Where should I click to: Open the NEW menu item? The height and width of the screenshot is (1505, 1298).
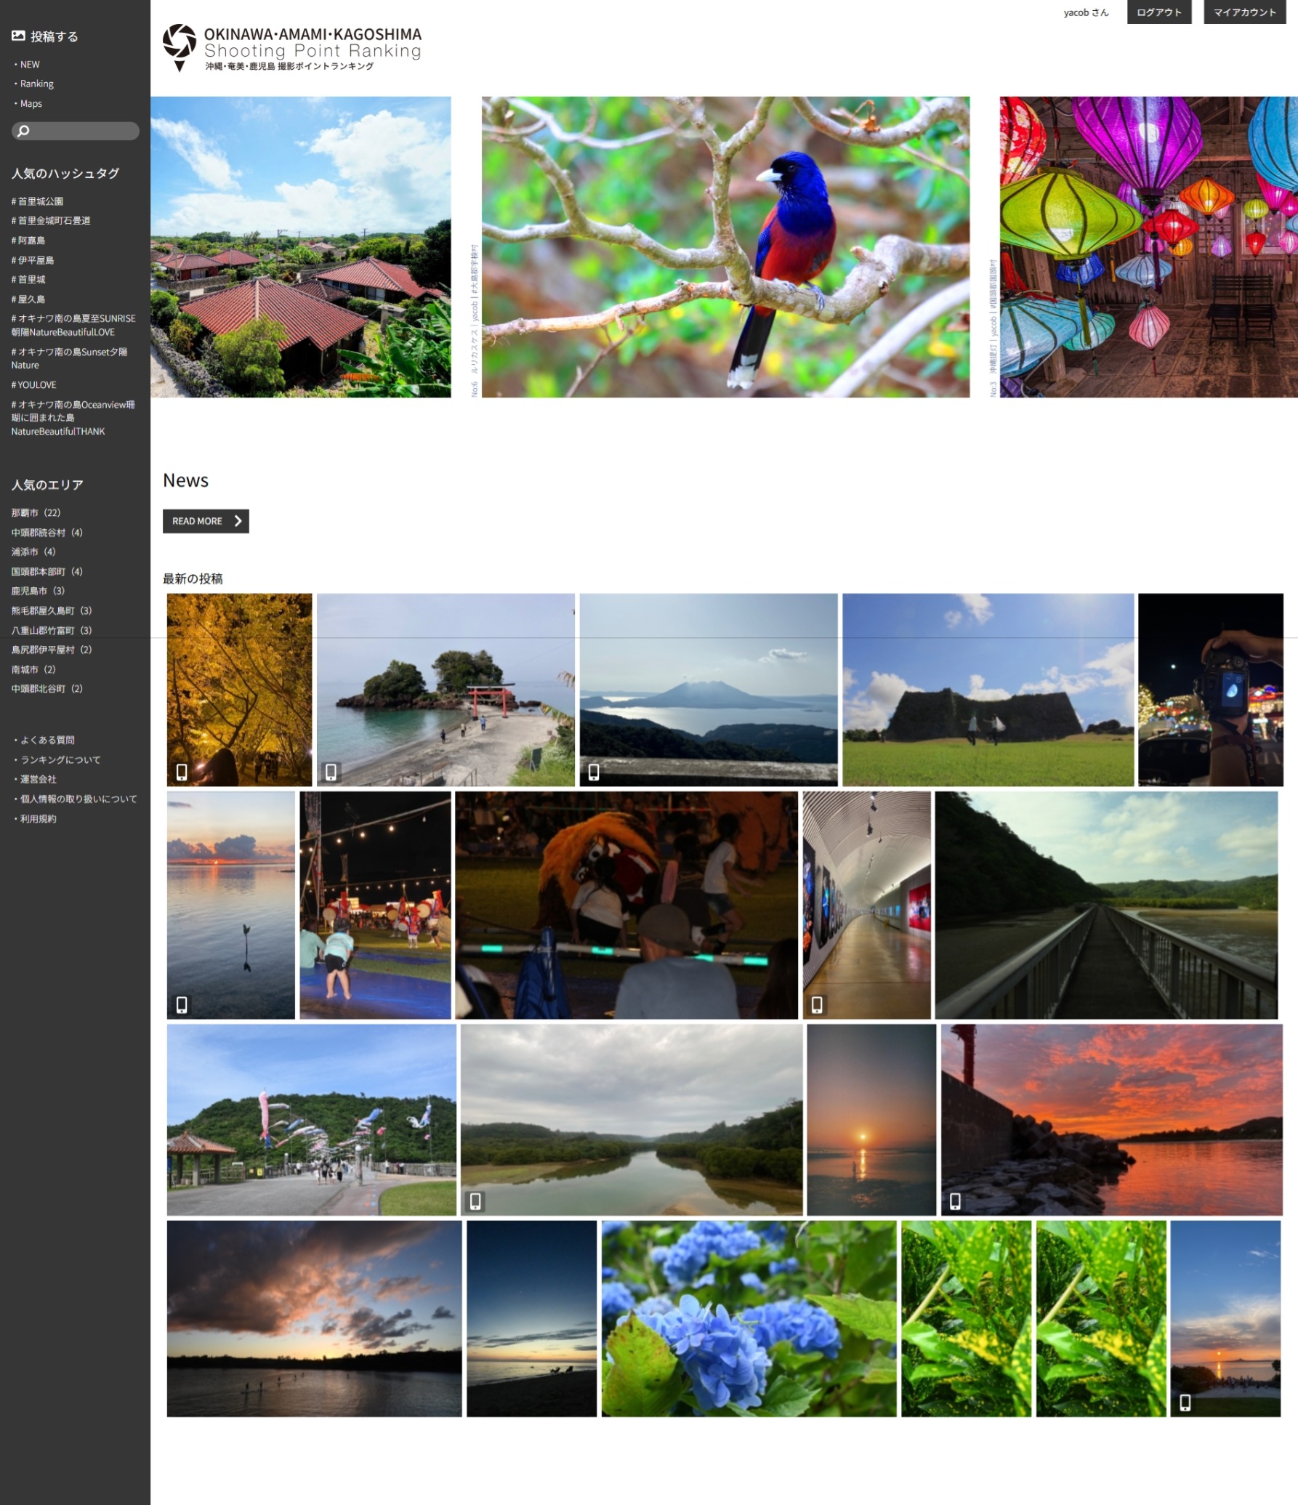click(x=30, y=65)
